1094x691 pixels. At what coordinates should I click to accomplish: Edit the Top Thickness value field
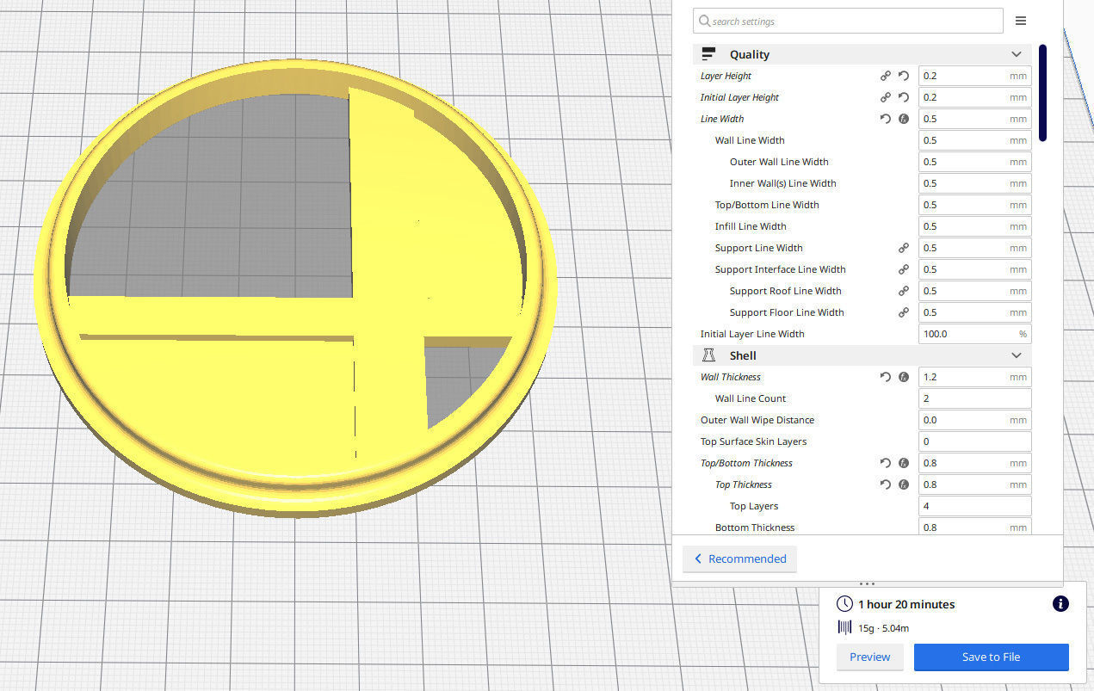974,484
